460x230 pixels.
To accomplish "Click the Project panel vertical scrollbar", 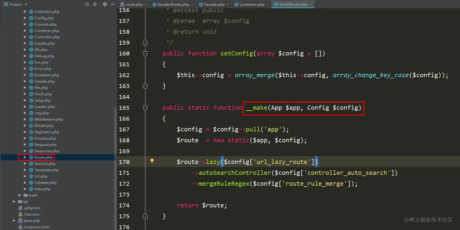I will pyautogui.click(x=115, y=169).
